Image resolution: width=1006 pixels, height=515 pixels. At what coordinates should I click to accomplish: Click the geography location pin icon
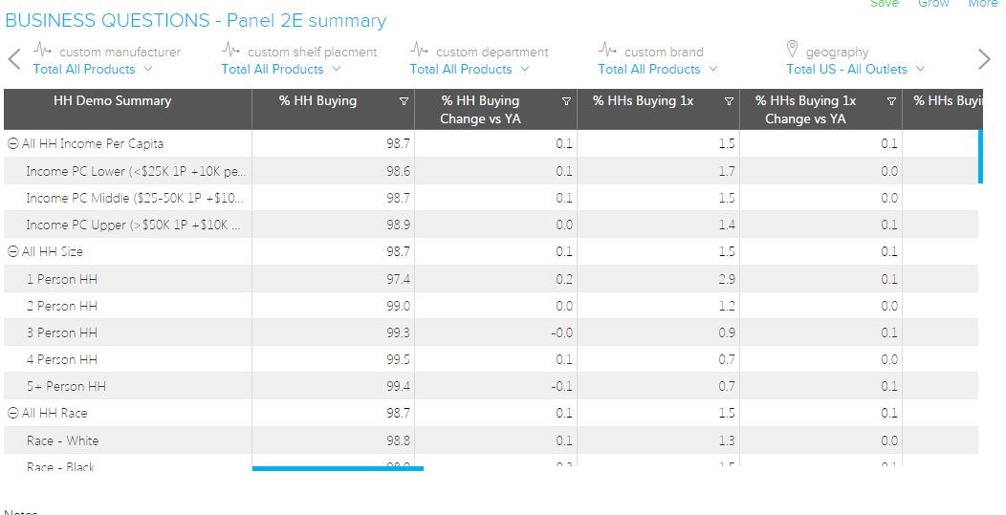coord(792,50)
